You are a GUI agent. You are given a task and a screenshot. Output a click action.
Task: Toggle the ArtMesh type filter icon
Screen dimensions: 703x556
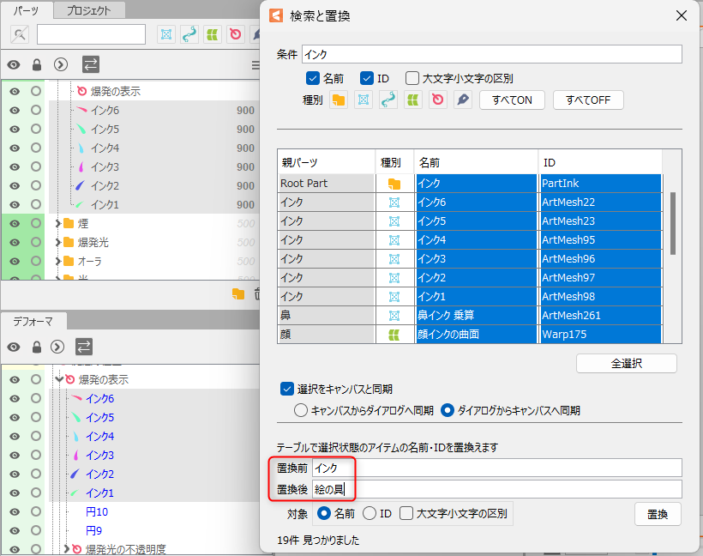coord(364,100)
